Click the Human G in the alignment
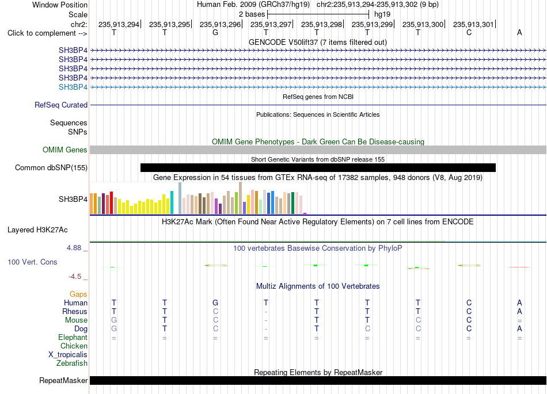 (x=215, y=303)
